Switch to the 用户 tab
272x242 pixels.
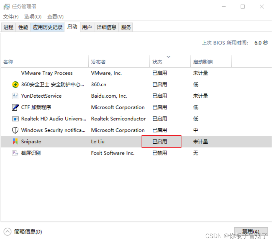pyautogui.click(x=87, y=27)
